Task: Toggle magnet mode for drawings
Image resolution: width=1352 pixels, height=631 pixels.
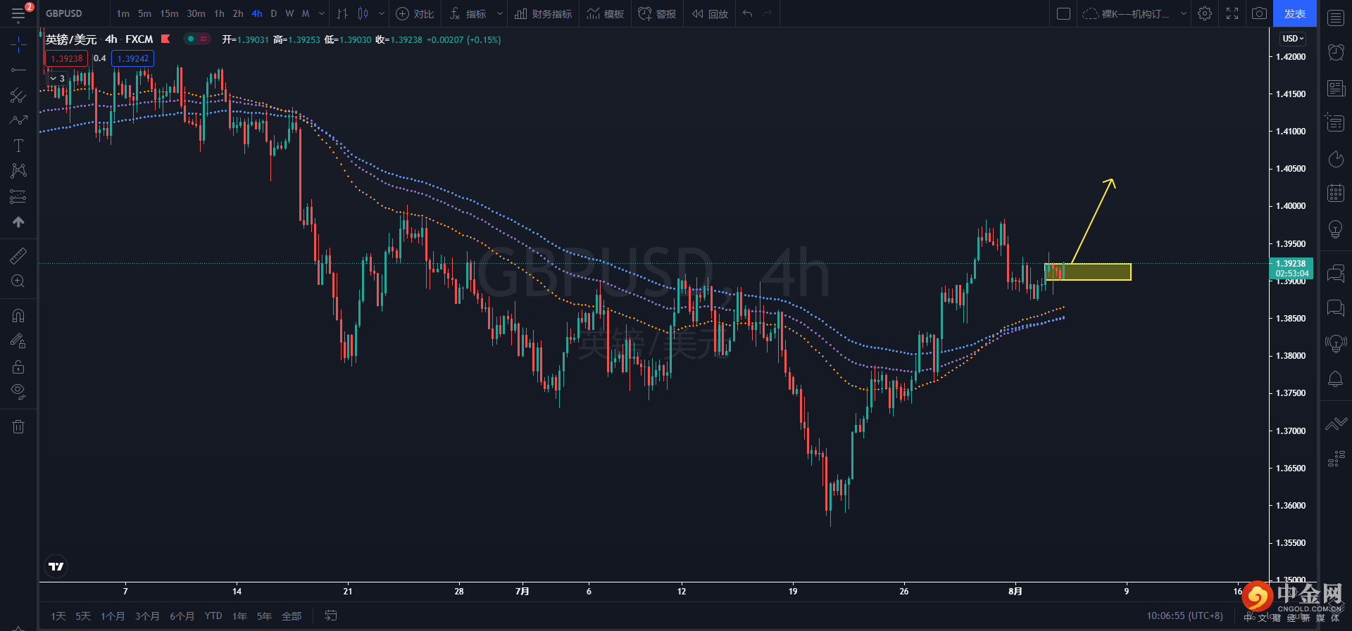Action: (18, 315)
